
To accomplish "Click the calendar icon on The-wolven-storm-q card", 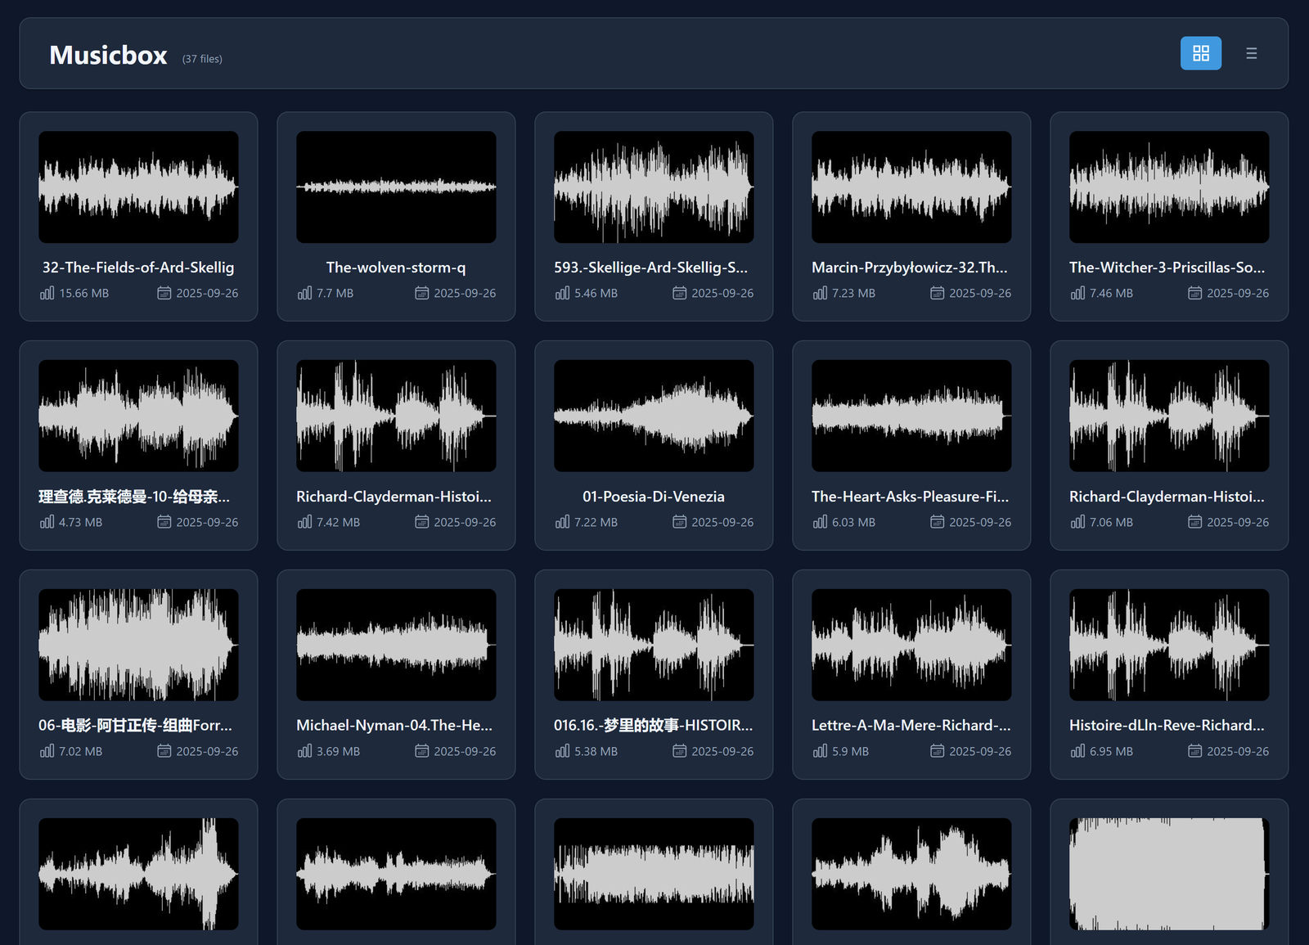I will [x=423, y=292].
